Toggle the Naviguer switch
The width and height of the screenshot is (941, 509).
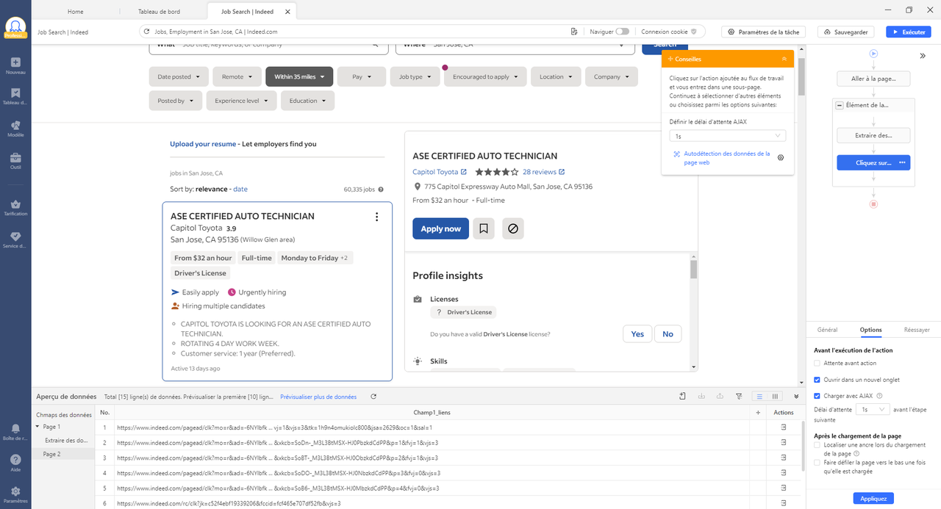click(622, 32)
